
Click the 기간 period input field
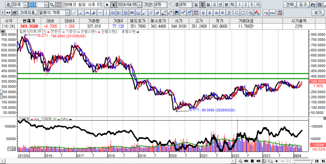point(161,5)
